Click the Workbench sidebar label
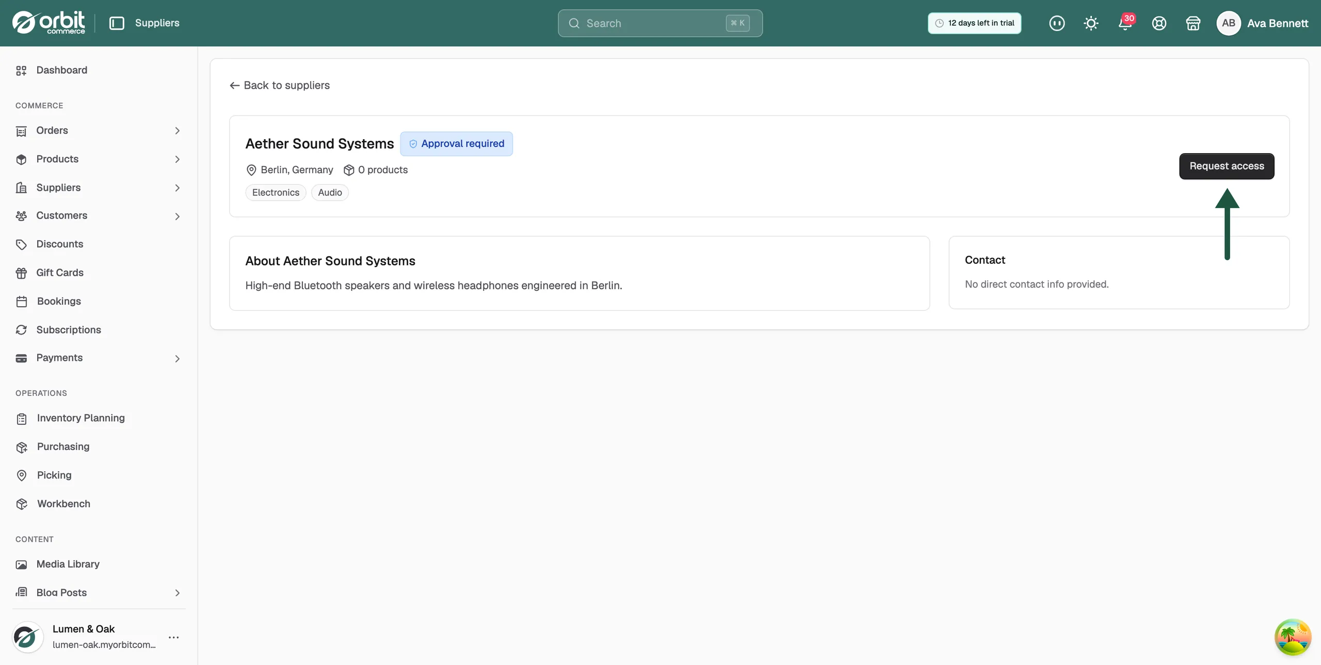This screenshot has height=665, width=1321. point(63,504)
